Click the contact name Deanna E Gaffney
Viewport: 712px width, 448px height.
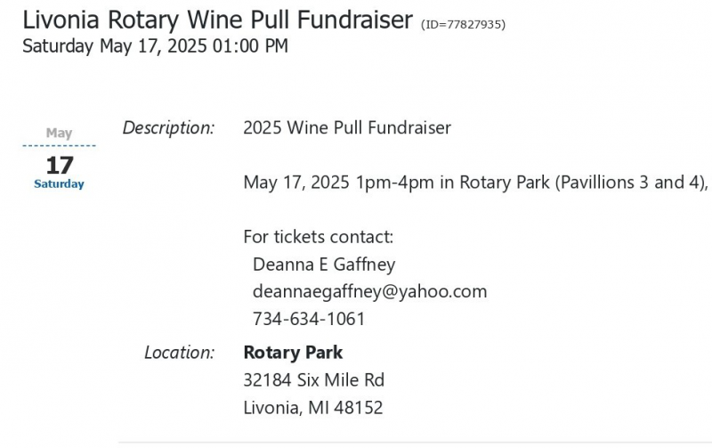click(324, 265)
